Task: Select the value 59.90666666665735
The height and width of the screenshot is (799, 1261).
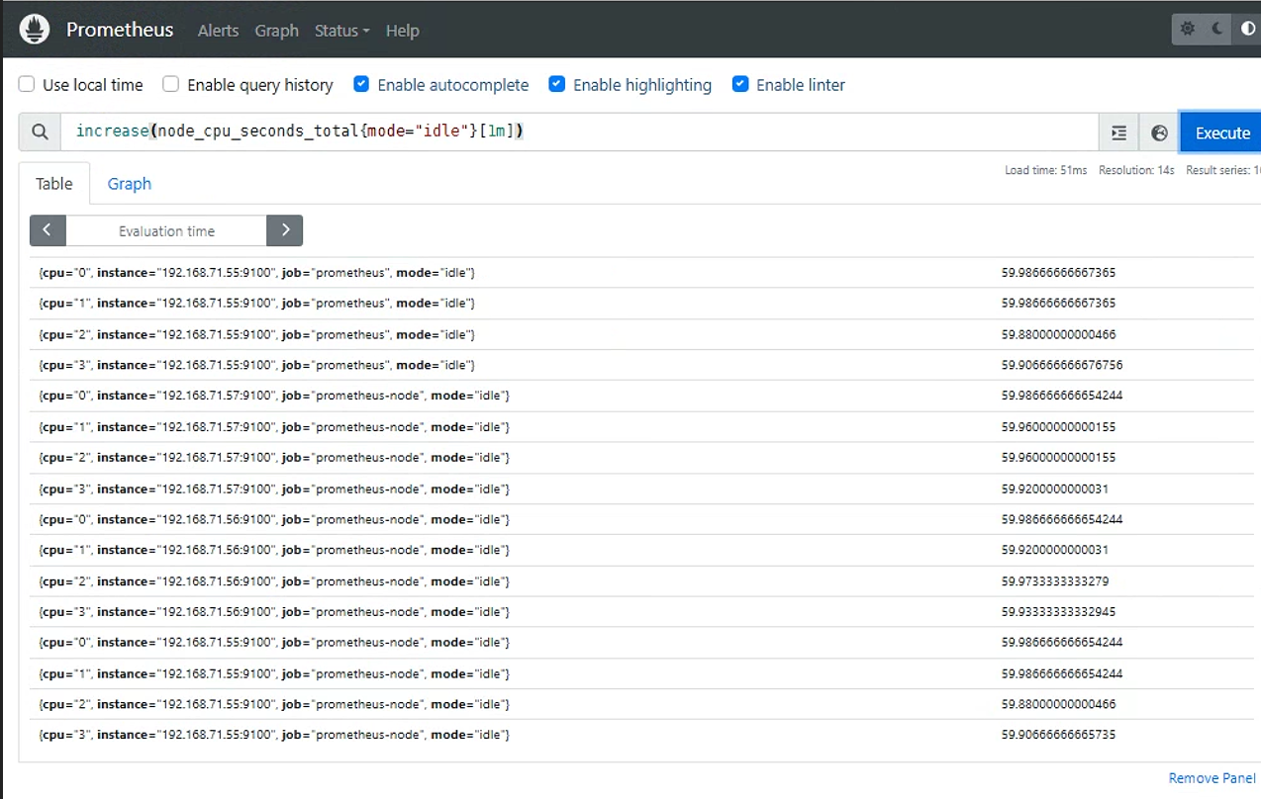Action: (1058, 735)
